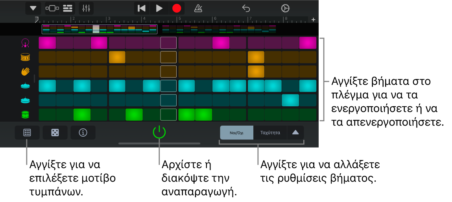Screen dimensions: 452x202
Task: Add a song section with the plus button
Action: 314,20
